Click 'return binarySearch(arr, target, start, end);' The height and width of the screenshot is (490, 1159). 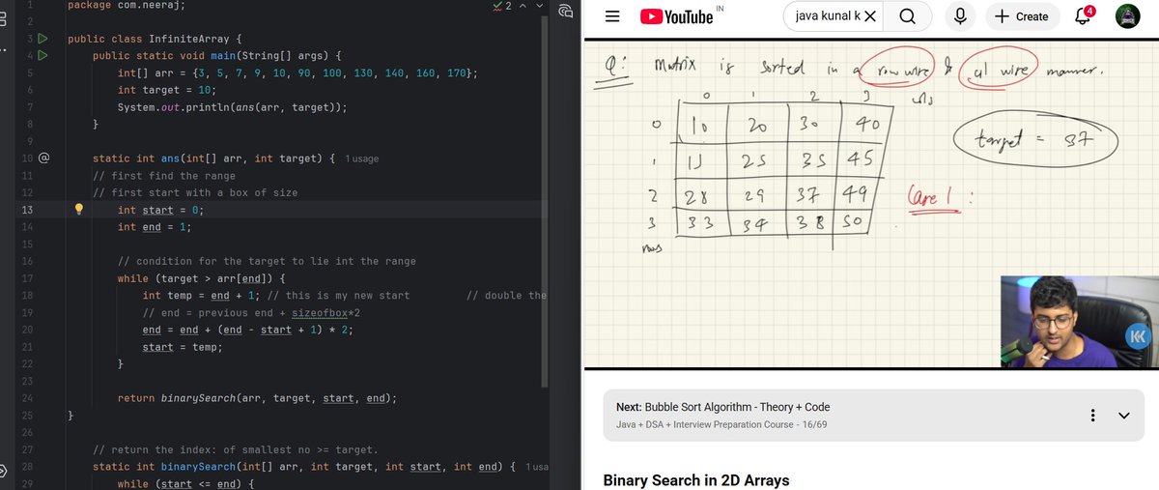[x=257, y=398]
